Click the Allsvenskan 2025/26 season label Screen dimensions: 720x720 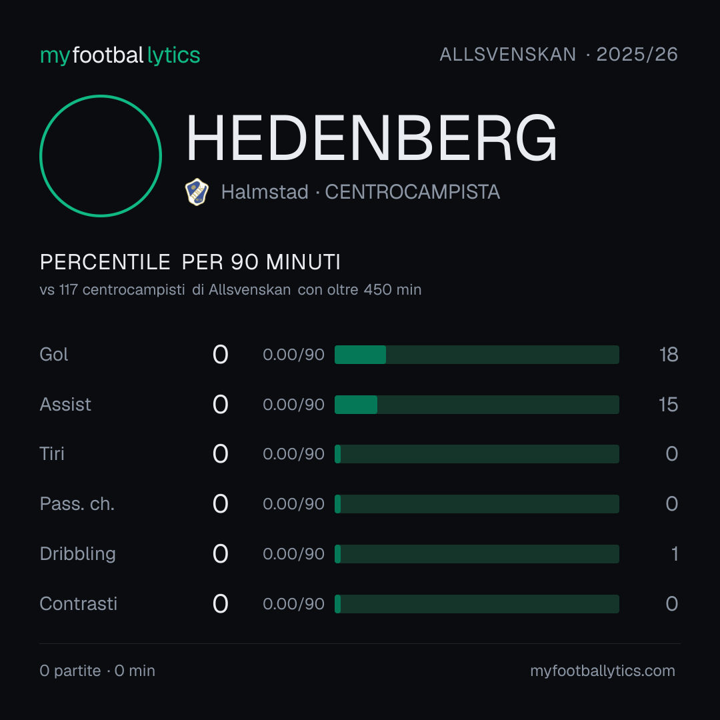559,55
